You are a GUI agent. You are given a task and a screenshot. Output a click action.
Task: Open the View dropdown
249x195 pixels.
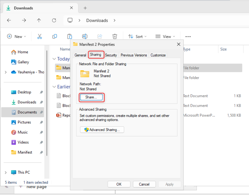click(x=165, y=36)
